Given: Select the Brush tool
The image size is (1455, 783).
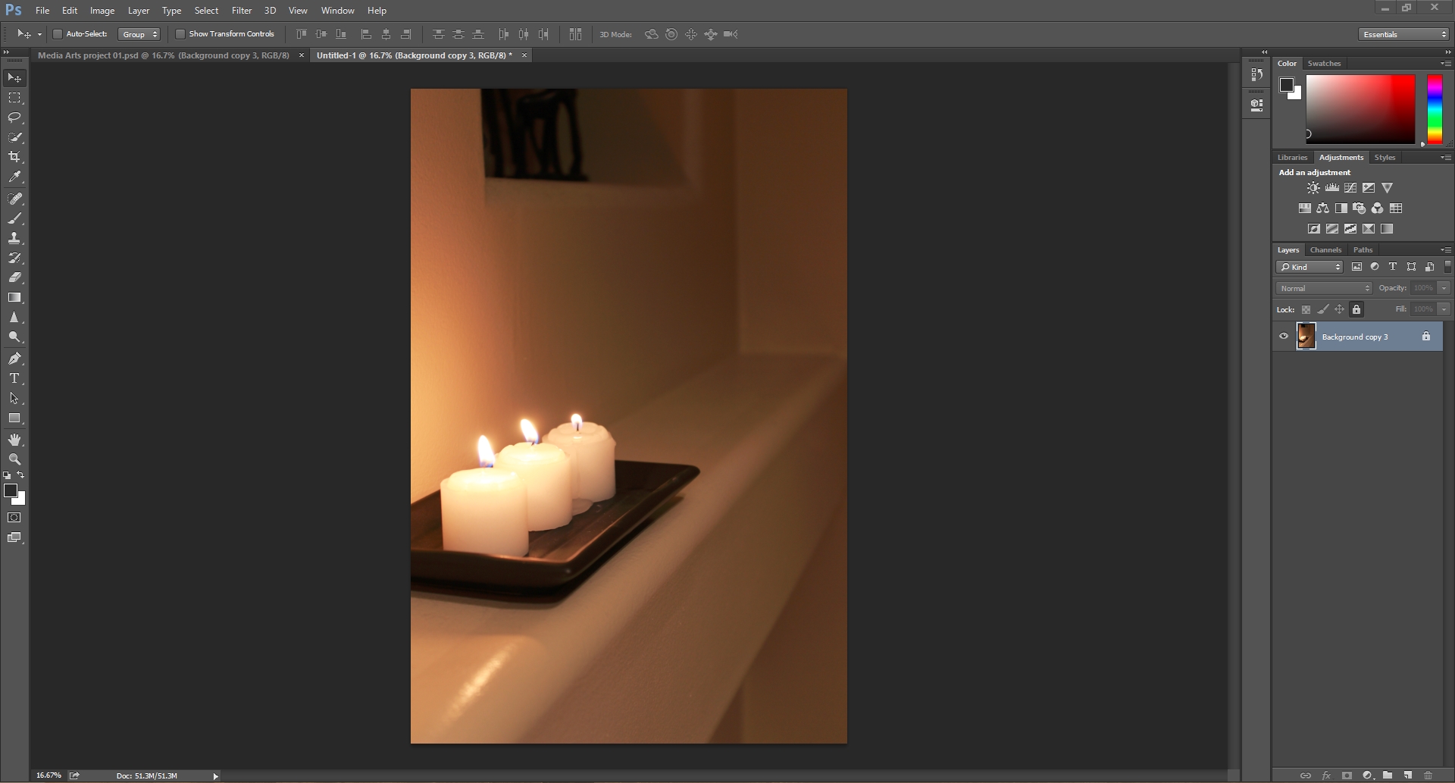Looking at the screenshot, I should (x=14, y=218).
